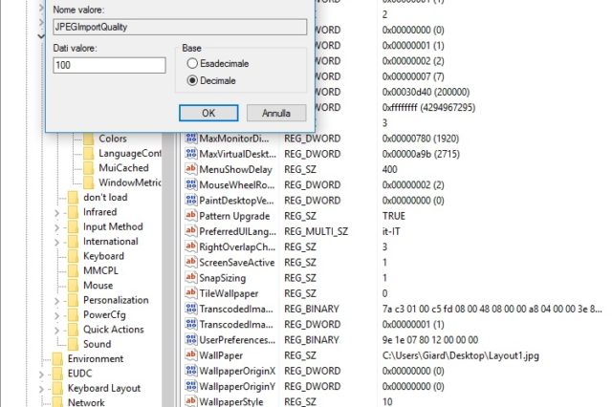Expand the Keyboard Layout tree node
This screenshot has width=612, height=407.
point(41,389)
